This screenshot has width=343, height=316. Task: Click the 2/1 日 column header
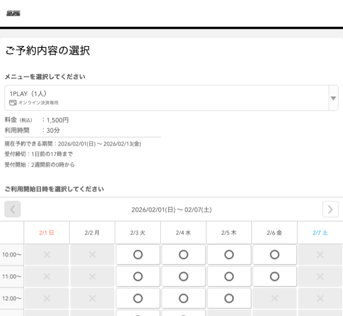point(46,233)
